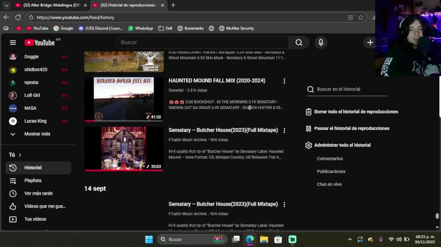Image resolution: width=441 pixels, height=247 pixels.
Task: Open the YouTube hamburger guide menu
Action: (x=13, y=43)
